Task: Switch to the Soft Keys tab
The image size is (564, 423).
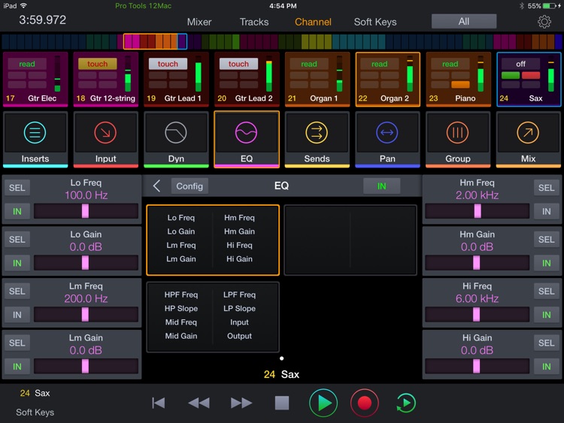Action: coord(375,22)
